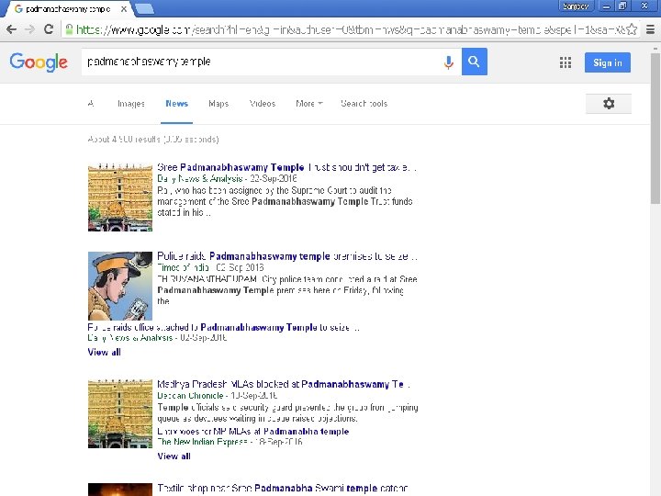Switch to the Maps tab
The width and height of the screenshot is (661, 496).
(218, 103)
